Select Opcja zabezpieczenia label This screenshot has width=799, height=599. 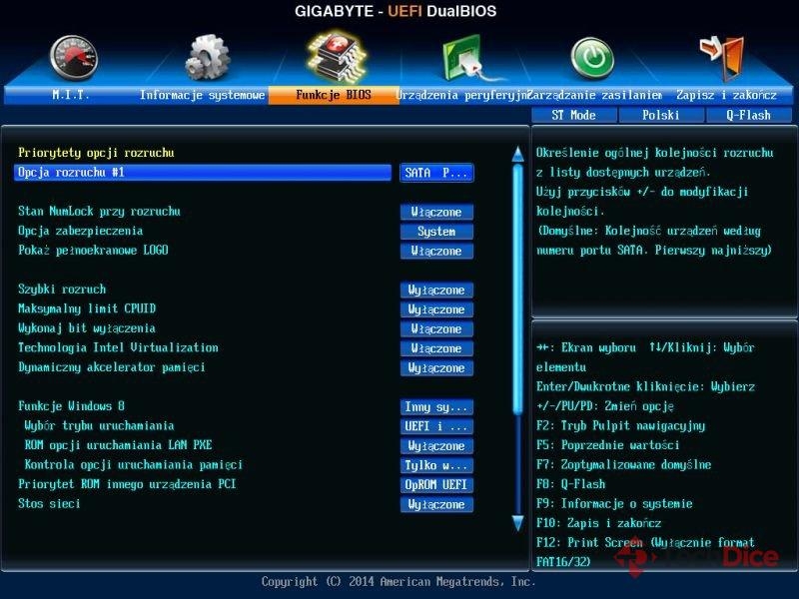[x=81, y=231]
